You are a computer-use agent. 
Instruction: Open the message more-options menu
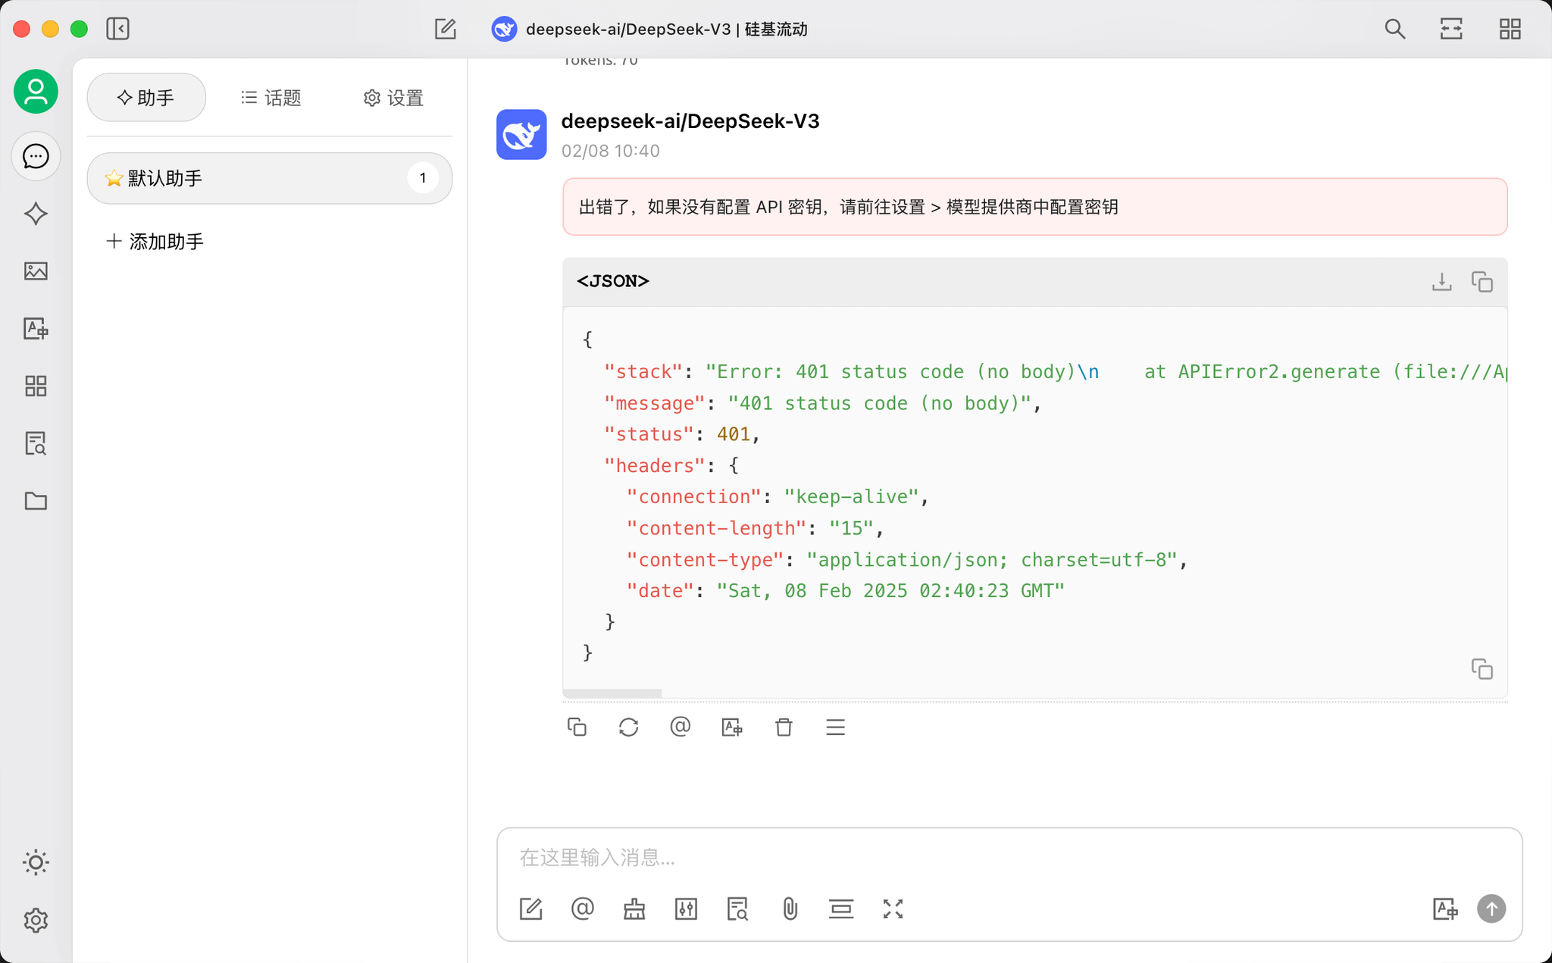[835, 727]
